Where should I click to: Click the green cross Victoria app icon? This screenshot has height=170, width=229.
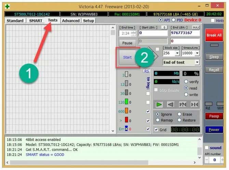pyautogui.click(x=7, y=6)
